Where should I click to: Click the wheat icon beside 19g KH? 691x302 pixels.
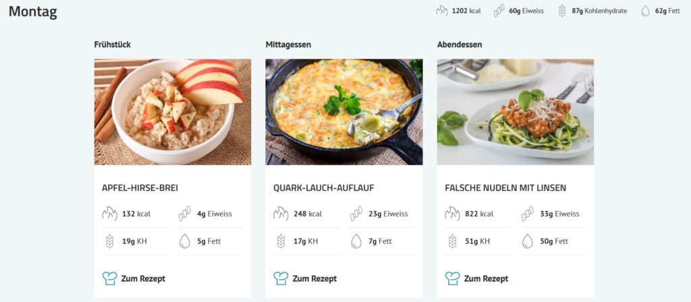click(x=109, y=241)
